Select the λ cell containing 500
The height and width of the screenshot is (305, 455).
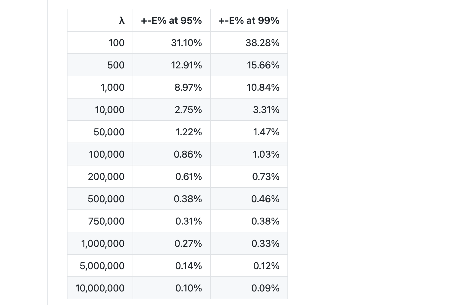[116, 65]
